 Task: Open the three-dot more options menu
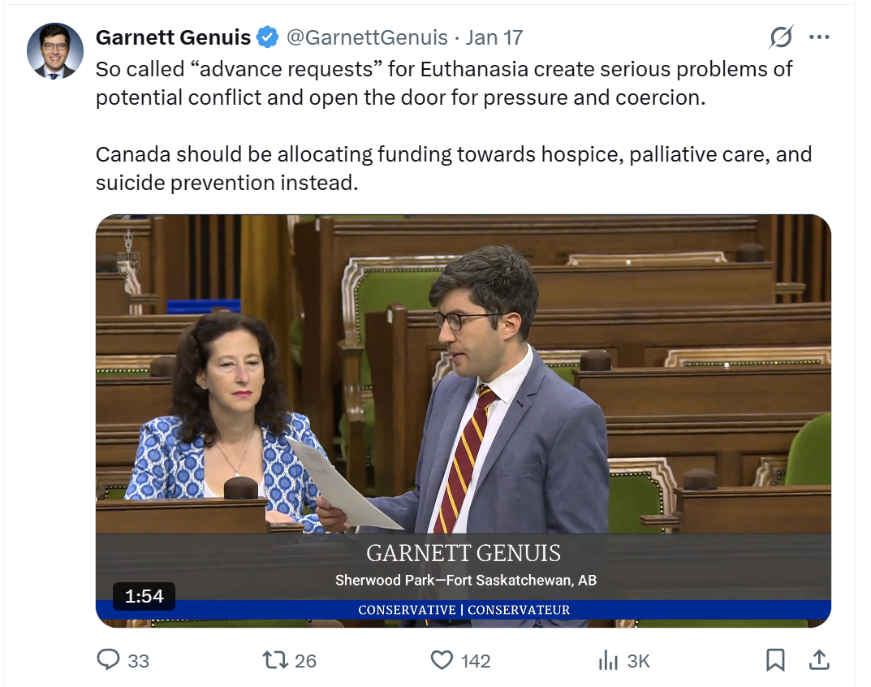click(x=819, y=37)
